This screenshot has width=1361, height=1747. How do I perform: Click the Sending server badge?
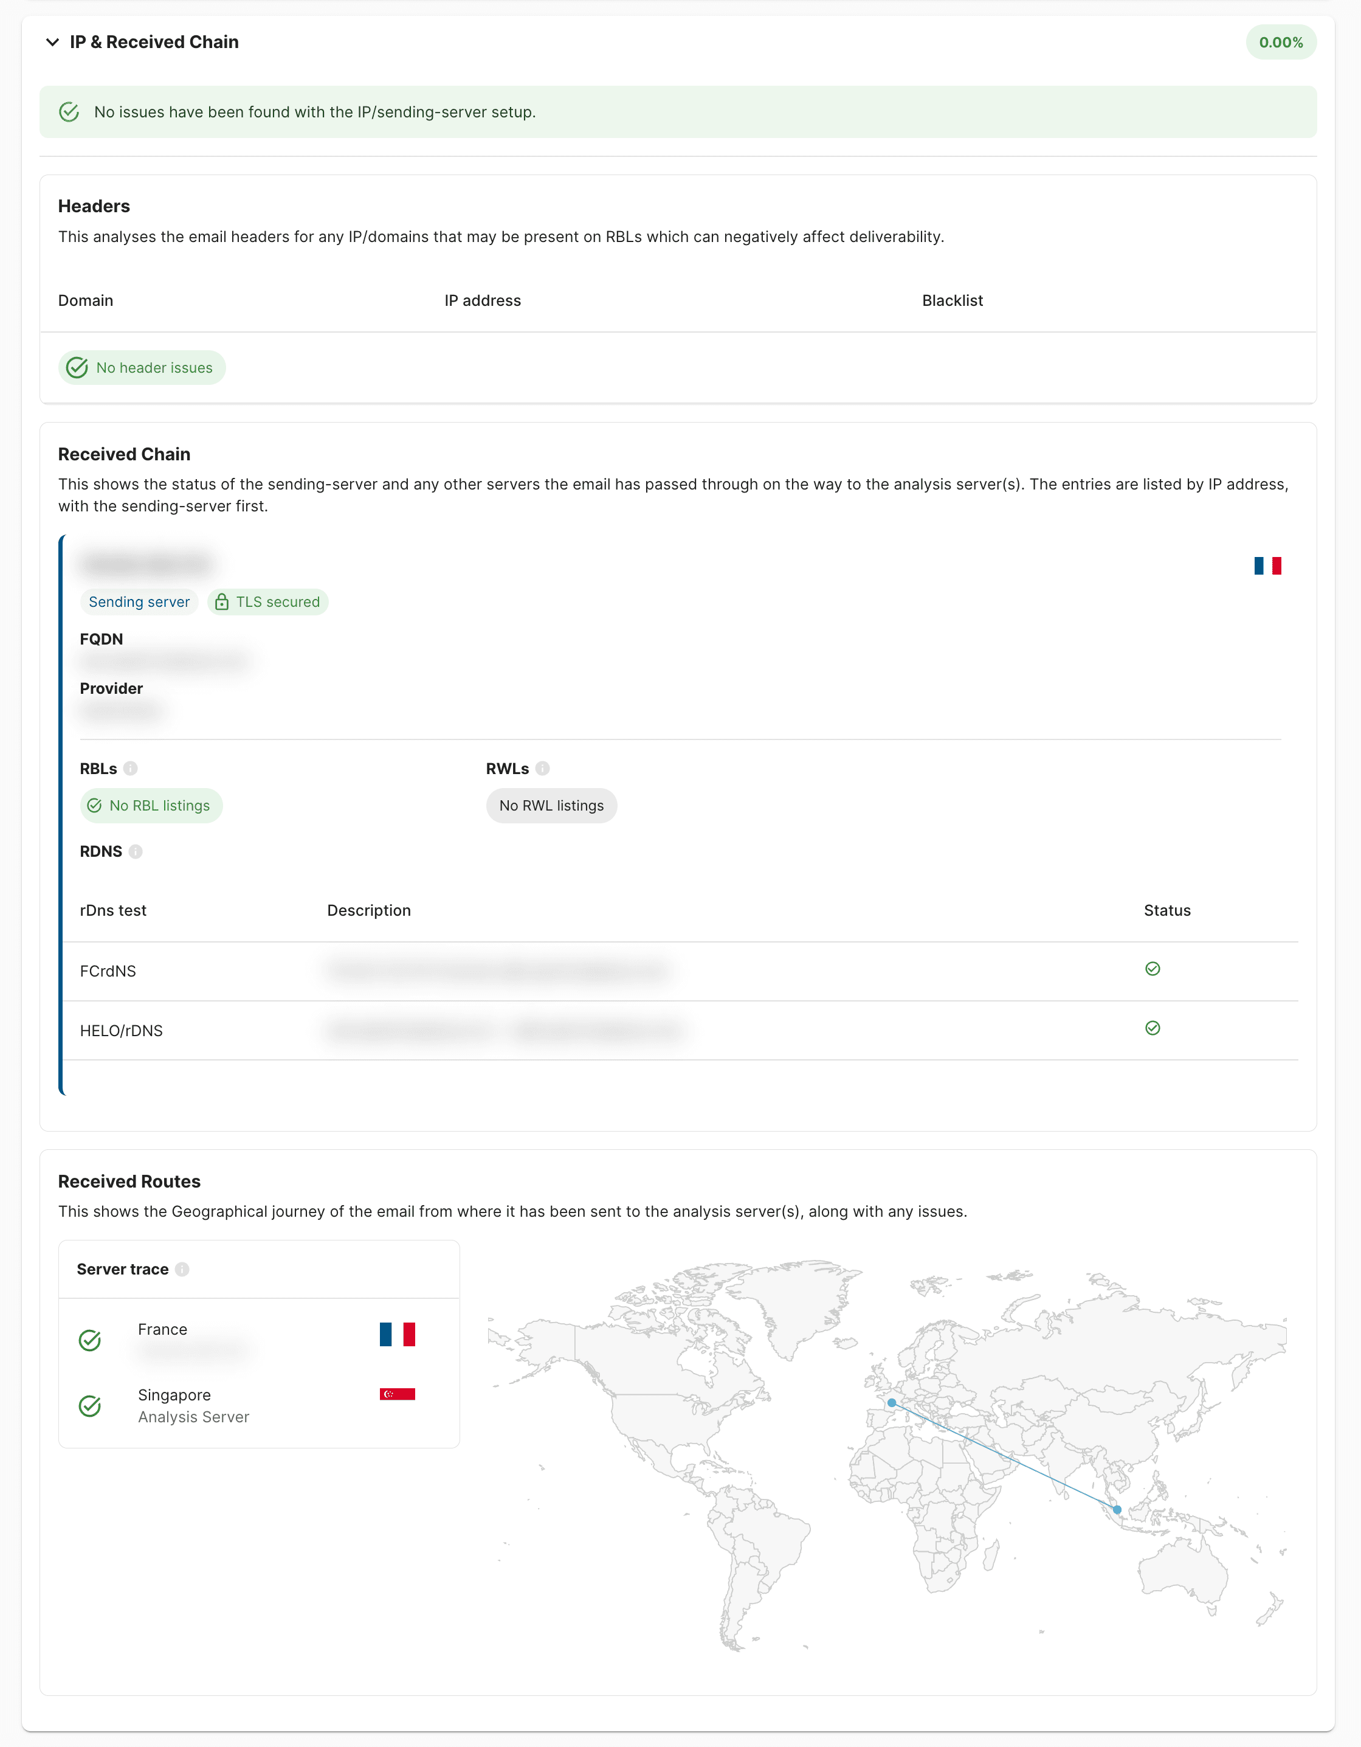pyautogui.click(x=139, y=603)
